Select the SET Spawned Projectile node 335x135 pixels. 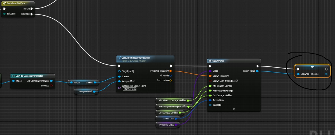(x=312, y=71)
